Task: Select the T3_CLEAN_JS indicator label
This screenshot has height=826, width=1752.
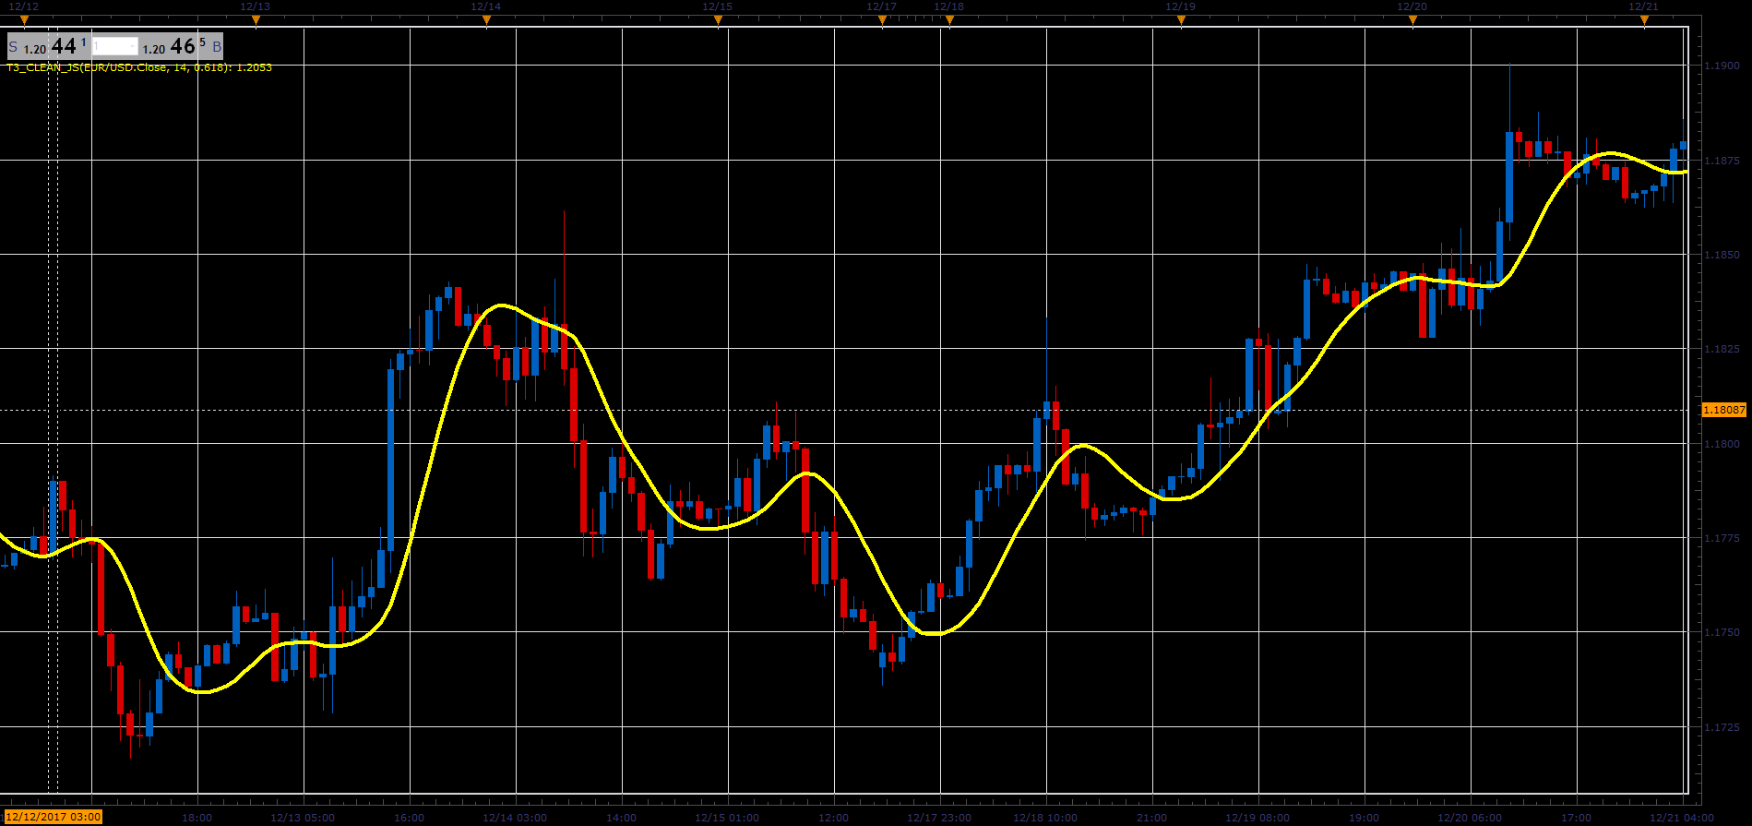Action: pos(139,67)
